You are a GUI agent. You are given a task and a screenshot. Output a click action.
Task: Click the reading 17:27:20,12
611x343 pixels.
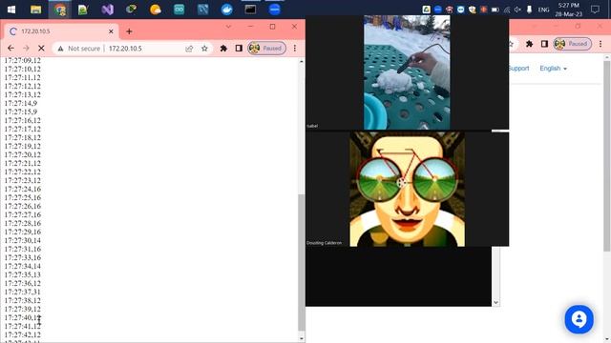pos(22,154)
